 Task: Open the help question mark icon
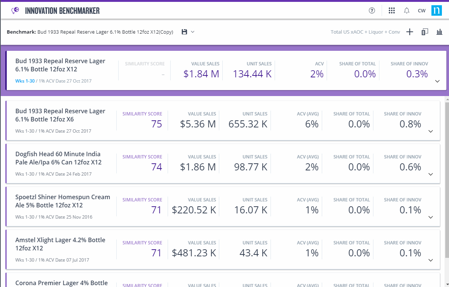click(x=372, y=10)
